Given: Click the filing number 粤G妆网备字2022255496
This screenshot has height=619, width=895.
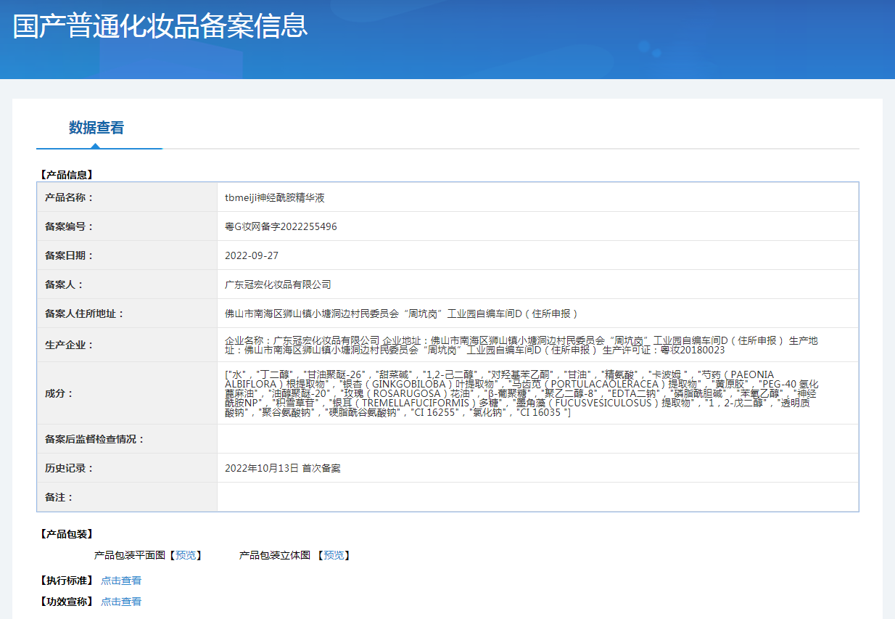Looking at the screenshot, I should point(281,226).
